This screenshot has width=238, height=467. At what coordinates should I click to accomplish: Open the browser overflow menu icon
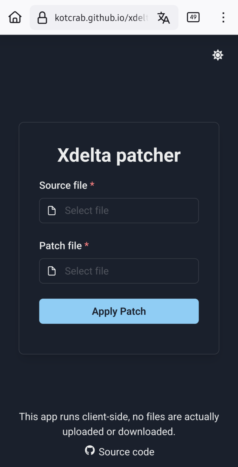click(223, 18)
